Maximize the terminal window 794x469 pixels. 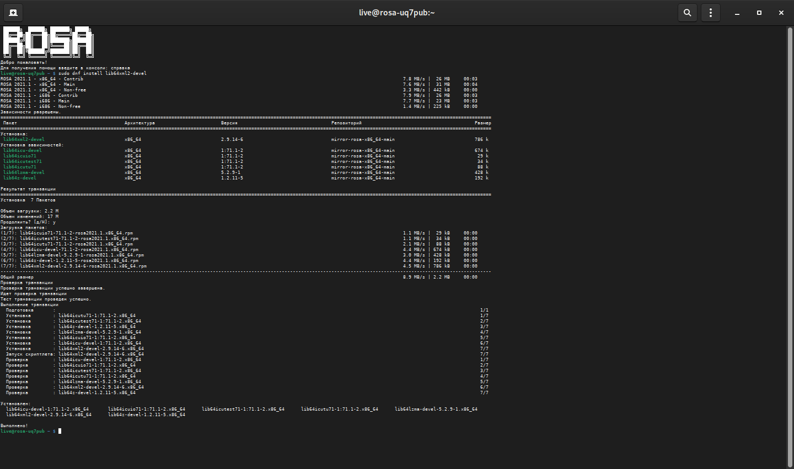[x=759, y=13]
